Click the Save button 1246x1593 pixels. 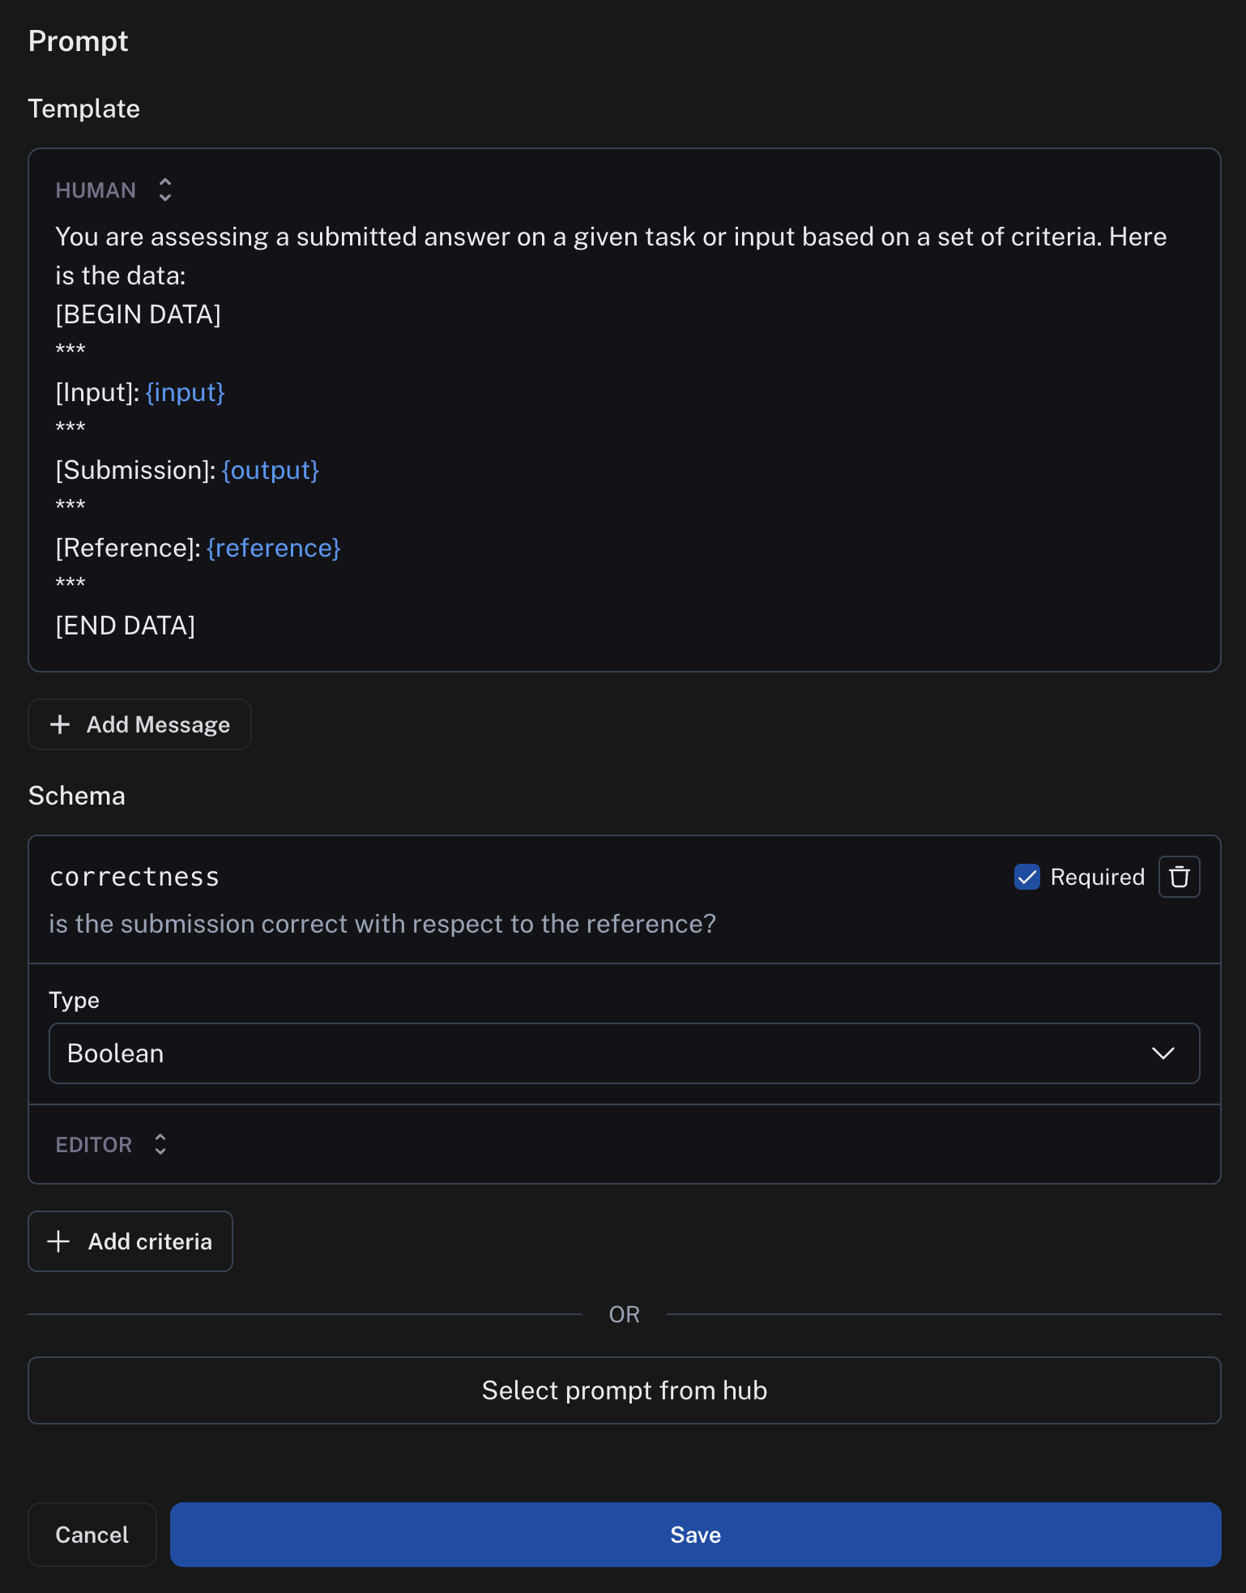click(x=695, y=1534)
